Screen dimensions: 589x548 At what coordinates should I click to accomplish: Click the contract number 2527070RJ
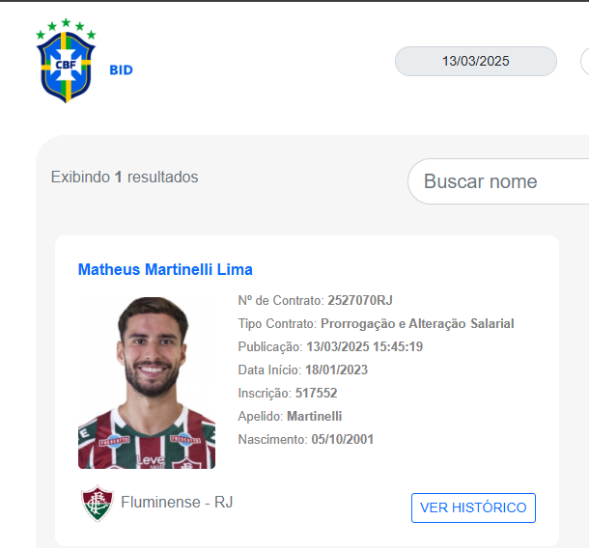[x=360, y=300]
